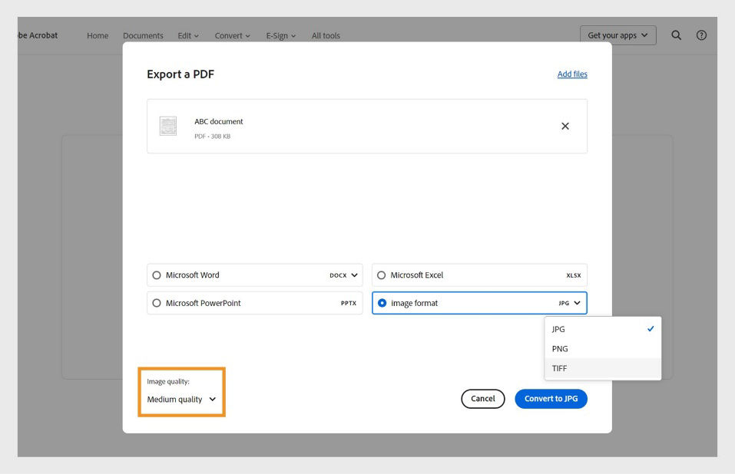Screen dimensions: 735x474
Task: Select TIFF from the format list
Action: tap(560, 368)
